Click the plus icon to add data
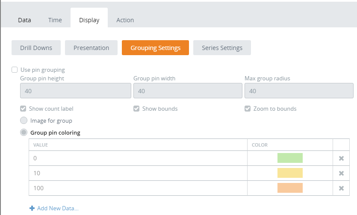 [32, 208]
